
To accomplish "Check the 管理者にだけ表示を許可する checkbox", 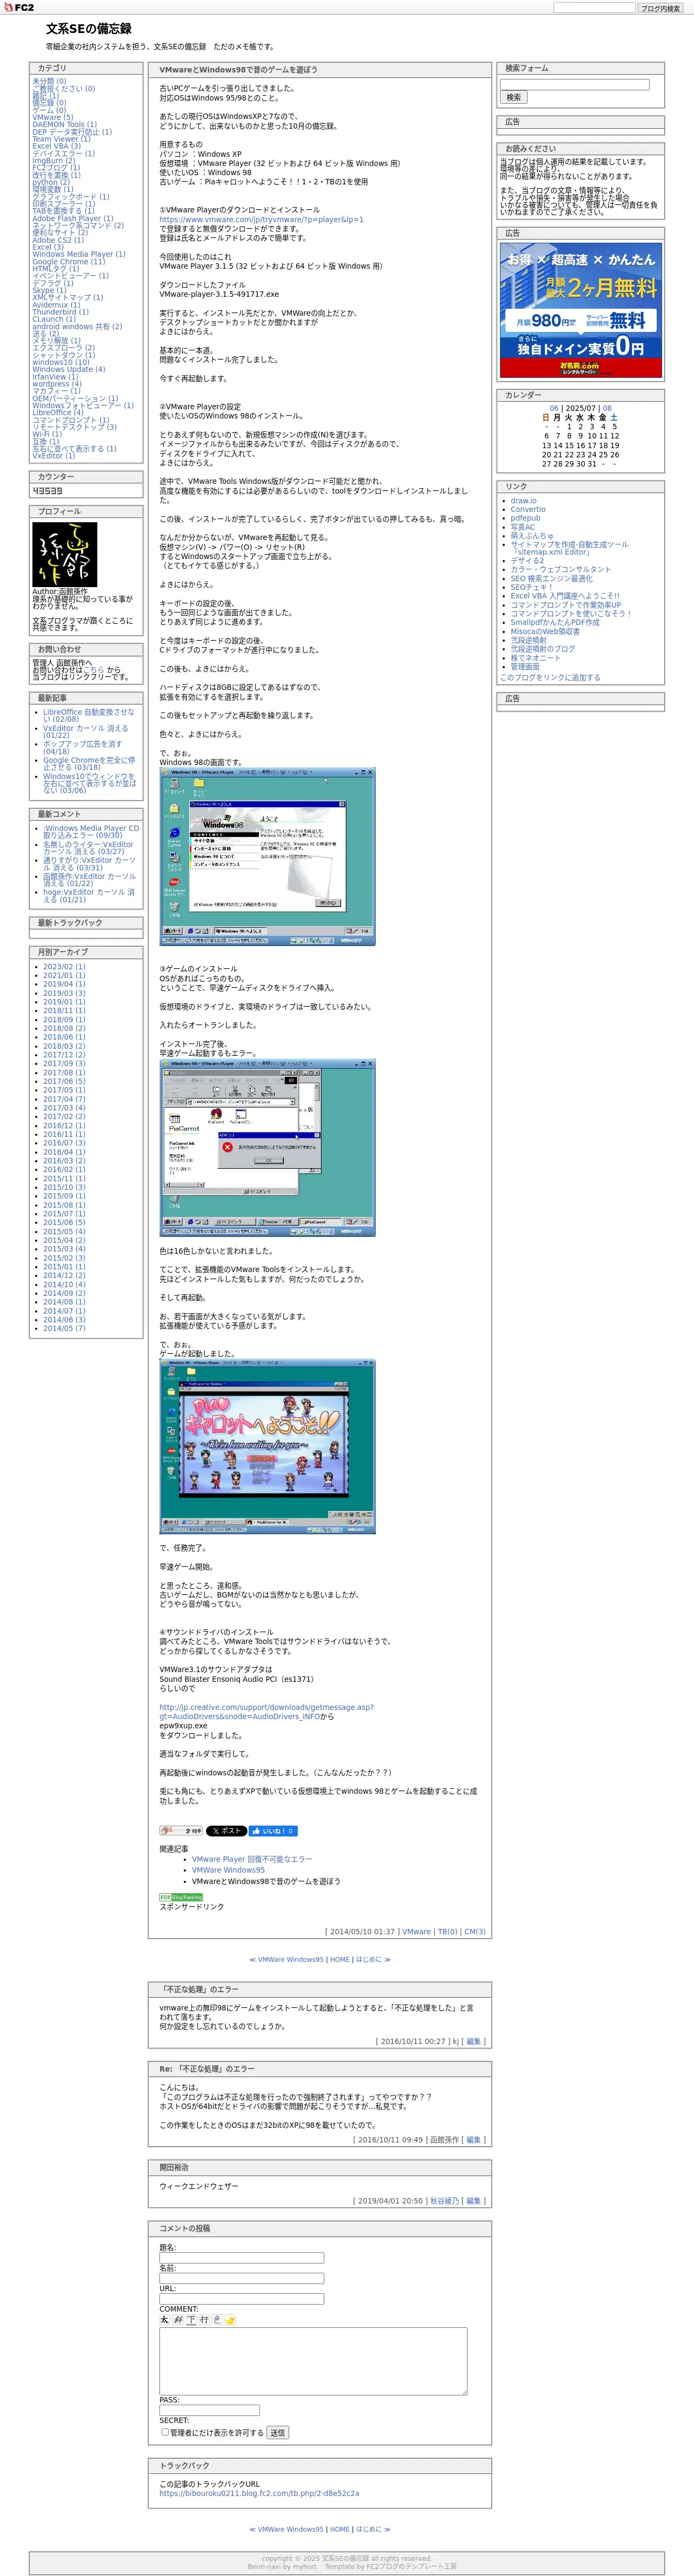I will [165, 2432].
